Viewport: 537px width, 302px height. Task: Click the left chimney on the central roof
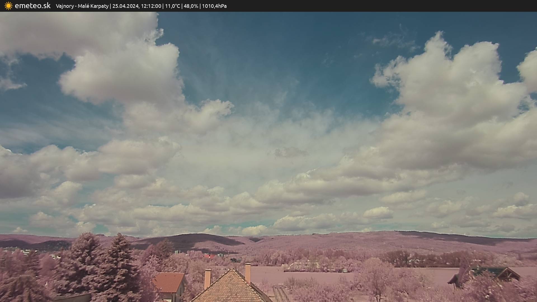tap(208, 279)
